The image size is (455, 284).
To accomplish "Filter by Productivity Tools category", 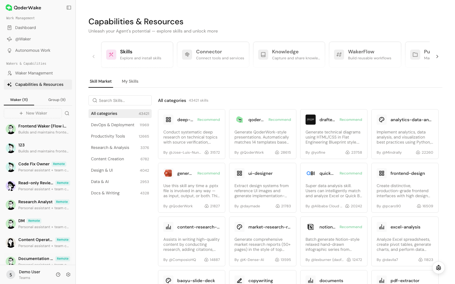I will click(x=120, y=136).
